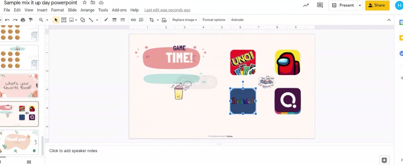Click the Present button
The width and height of the screenshot is (403, 165).
pos(343,5)
